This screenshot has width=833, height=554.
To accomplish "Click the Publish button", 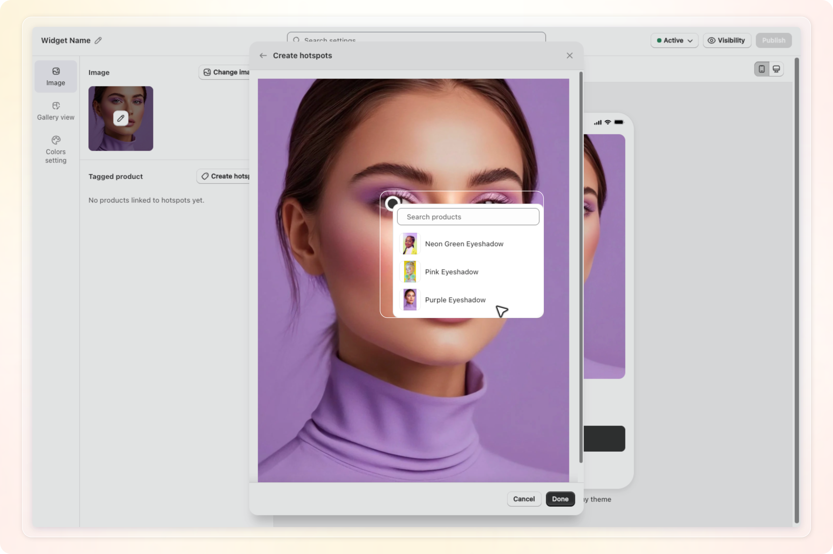I will [774, 40].
